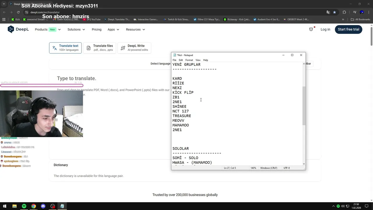373x210 pixels.
Task: Open site information icon beside deepl.com URL
Action: [27, 12]
